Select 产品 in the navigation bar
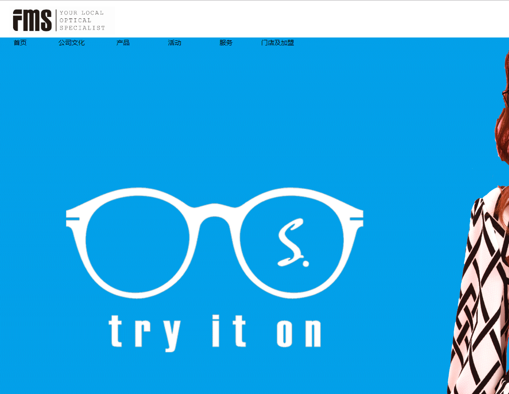 123,43
